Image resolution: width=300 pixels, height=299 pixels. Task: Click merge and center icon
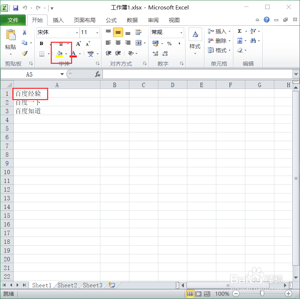(138, 42)
